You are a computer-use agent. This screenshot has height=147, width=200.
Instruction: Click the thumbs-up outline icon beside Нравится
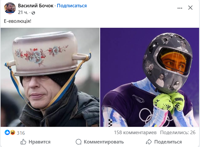click(x=23, y=142)
